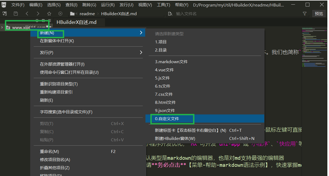
Task: Open the 运行(R) menu
Action: pos(108,5)
